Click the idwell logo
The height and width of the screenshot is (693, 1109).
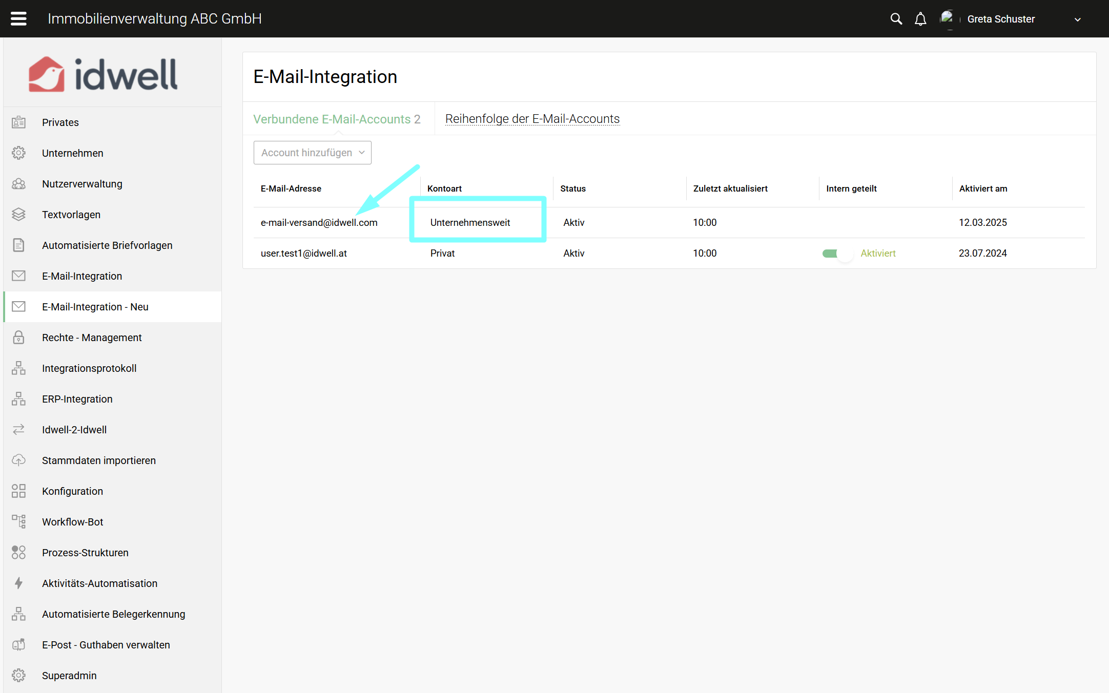[x=103, y=74]
